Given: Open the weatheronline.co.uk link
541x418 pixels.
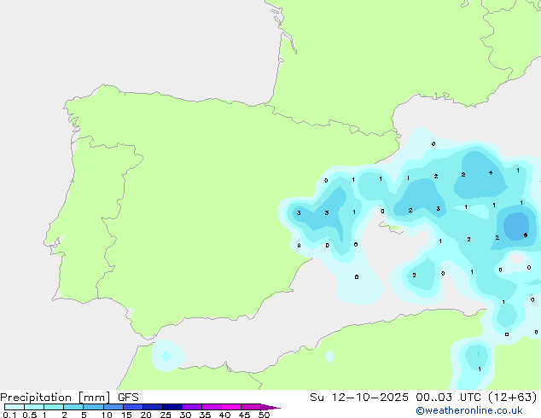Looking at the screenshot, I should (469, 410).
